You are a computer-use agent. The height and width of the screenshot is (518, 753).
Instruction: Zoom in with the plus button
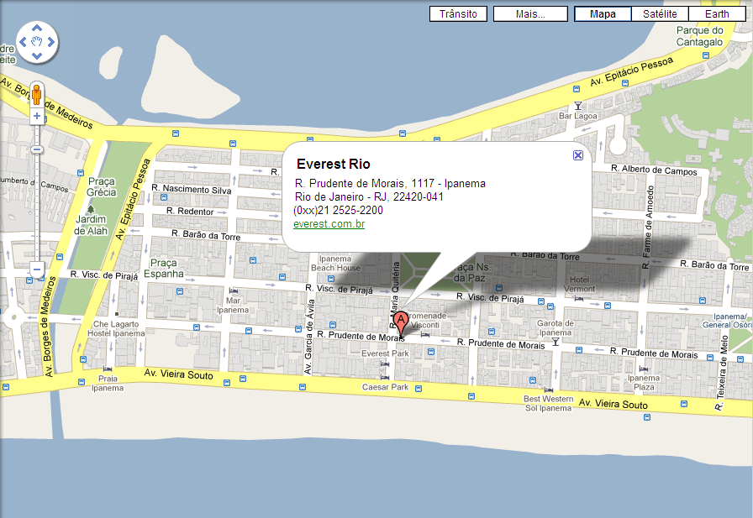(x=37, y=116)
